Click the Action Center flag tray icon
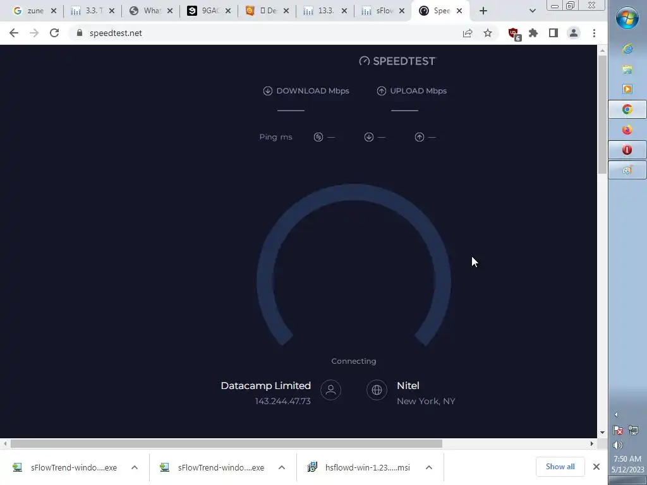The height and width of the screenshot is (485, 647). [618, 431]
